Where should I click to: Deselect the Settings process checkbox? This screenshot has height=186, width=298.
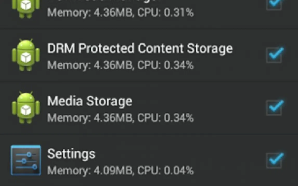point(274,160)
